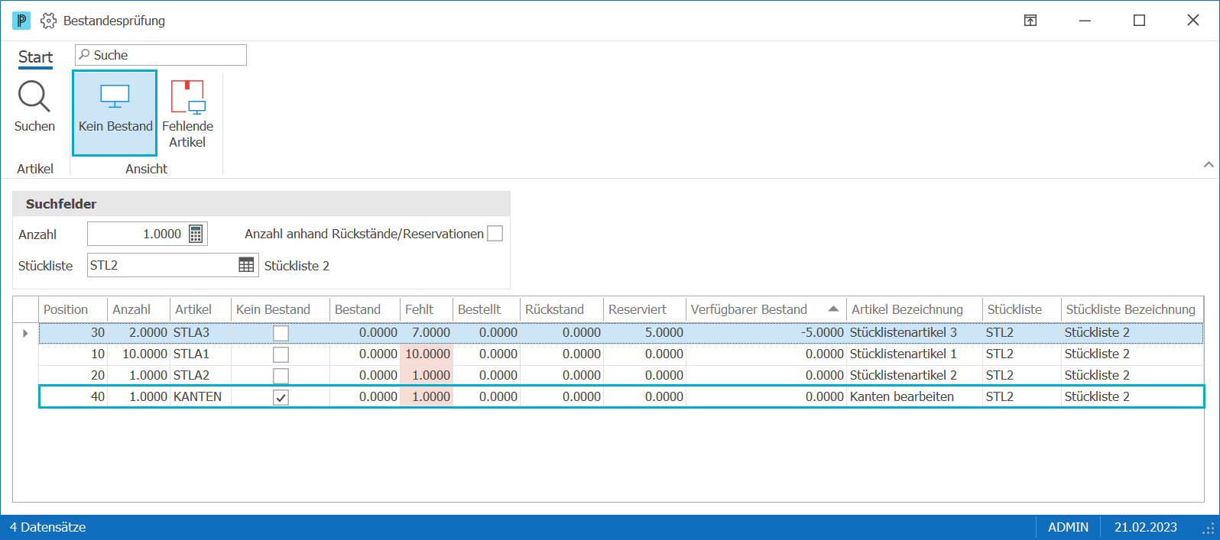Screen dimensions: 1220x540
Task: Select the row indicator arrow for STLA3
Action: (x=25, y=333)
